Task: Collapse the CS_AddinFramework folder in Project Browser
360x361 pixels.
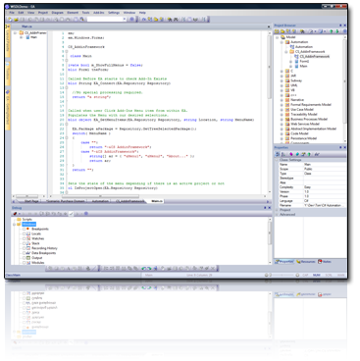Action: (286, 52)
